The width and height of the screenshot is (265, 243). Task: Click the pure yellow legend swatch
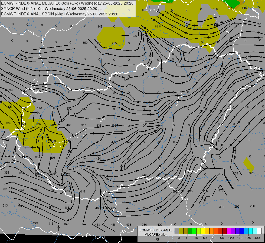click(x=203, y=231)
